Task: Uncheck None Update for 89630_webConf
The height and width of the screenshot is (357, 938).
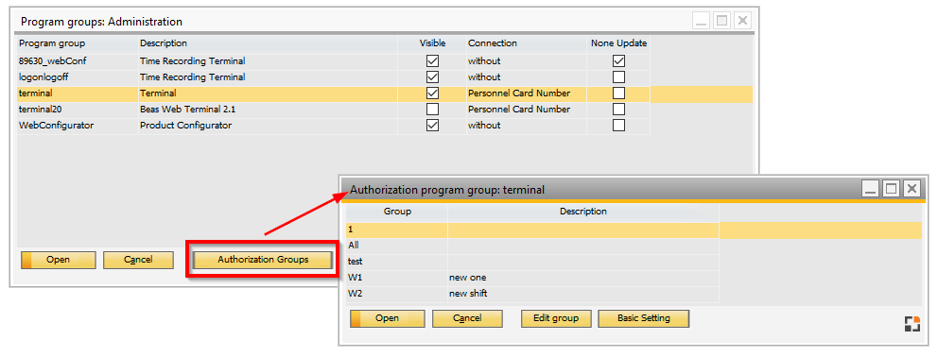Action: coord(619,61)
